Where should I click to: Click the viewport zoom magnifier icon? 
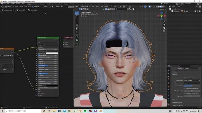(164, 22)
